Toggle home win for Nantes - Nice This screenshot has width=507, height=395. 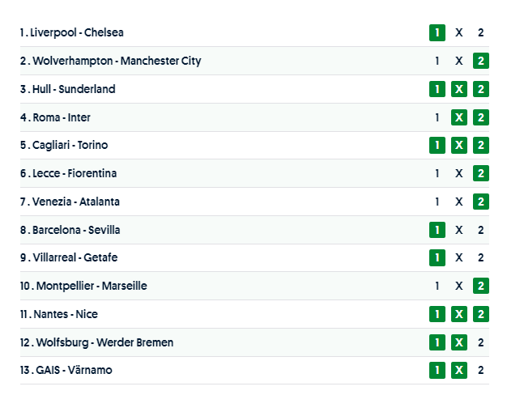point(437,314)
